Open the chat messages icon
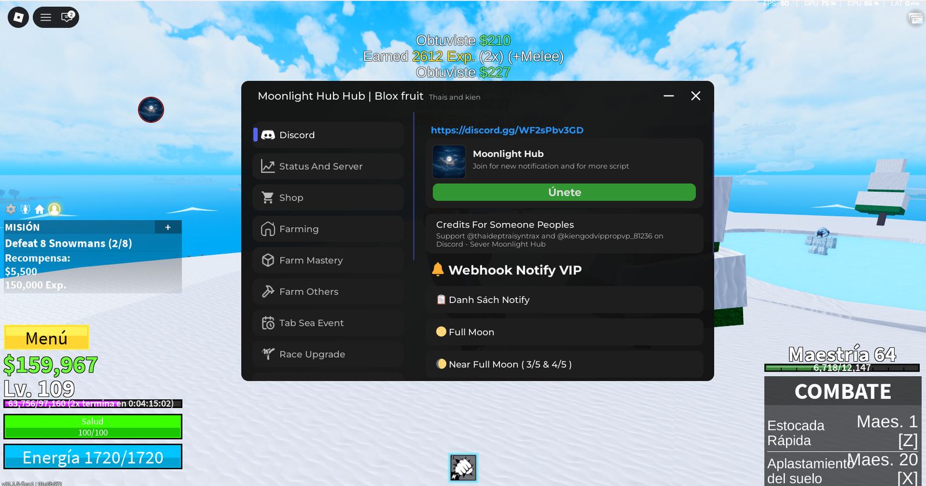This screenshot has height=486, width=926. click(67, 17)
